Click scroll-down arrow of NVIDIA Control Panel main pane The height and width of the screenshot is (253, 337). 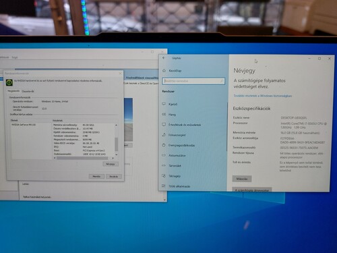point(164,200)
